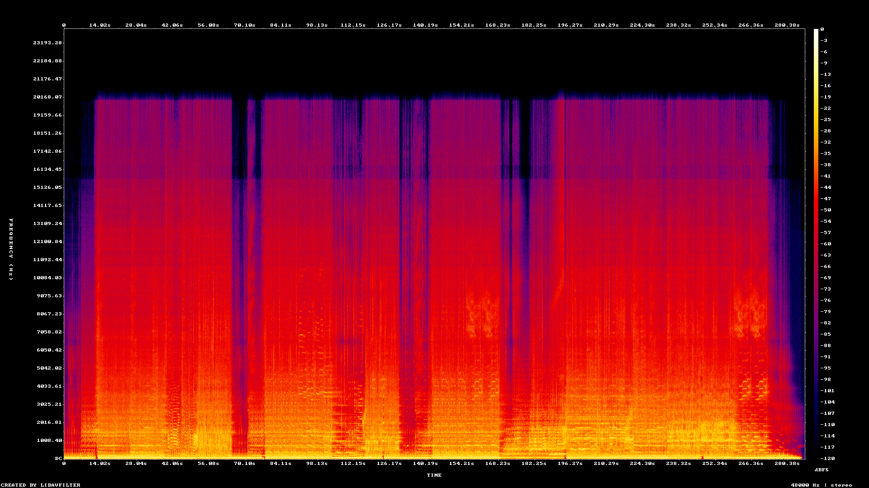Click the 196.27s bottom time marker
This screenshot has height=488, width=869.
coord(570,464)
